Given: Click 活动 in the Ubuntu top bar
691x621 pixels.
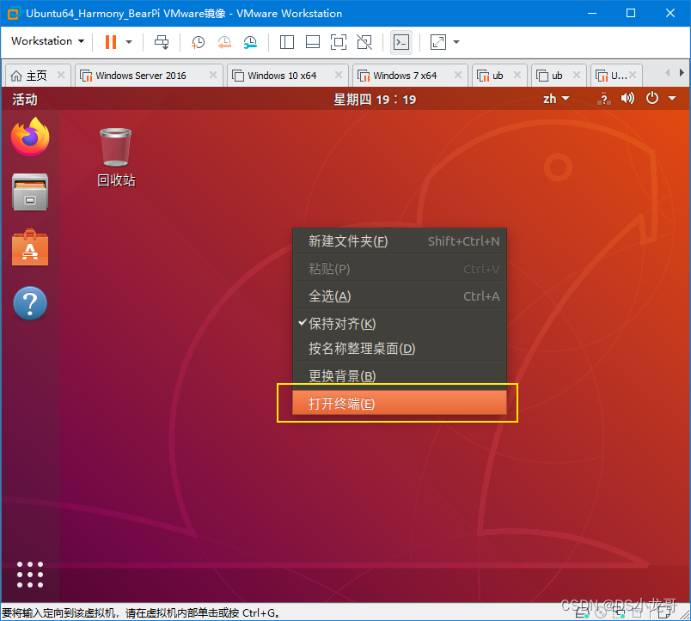Looking at the screenshot, I should (x=26, y=98).
